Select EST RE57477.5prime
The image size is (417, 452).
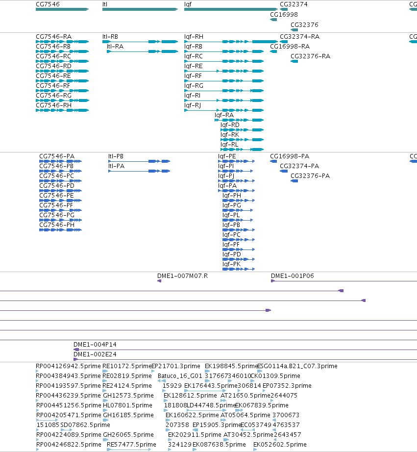point(129,450)
